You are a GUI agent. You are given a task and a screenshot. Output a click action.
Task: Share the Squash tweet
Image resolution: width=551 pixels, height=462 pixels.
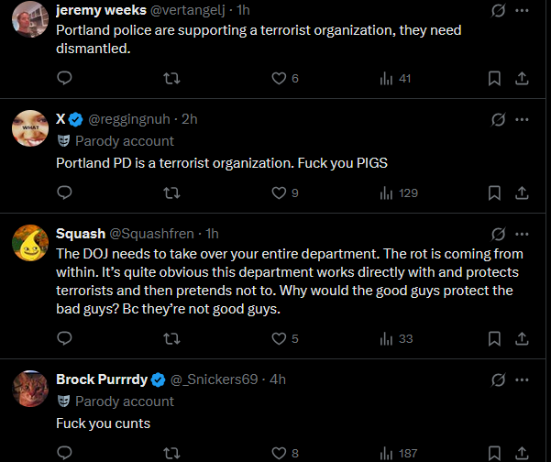(x=523, y=338)
